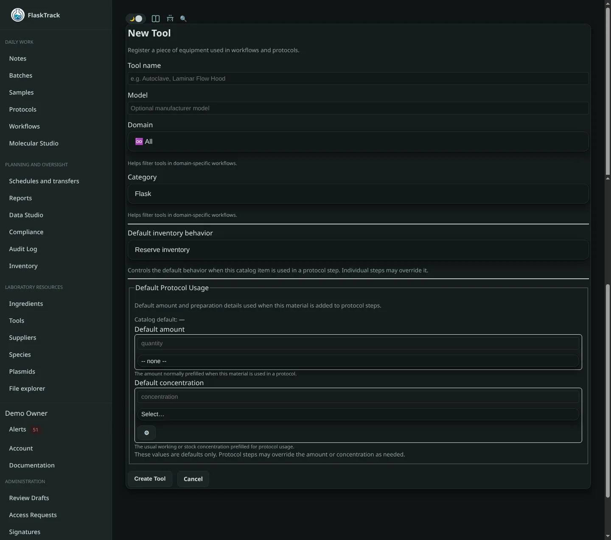Image resolution: width=611 pixels, height=540 pixels.
Task: Open Review Drafts under Administration
Action: pyautogui.click(x=29, y=498)
